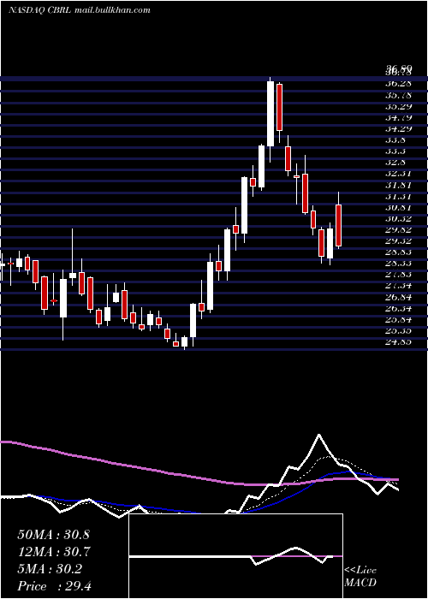Click the 29.32 price axis label

click(399, 241)
